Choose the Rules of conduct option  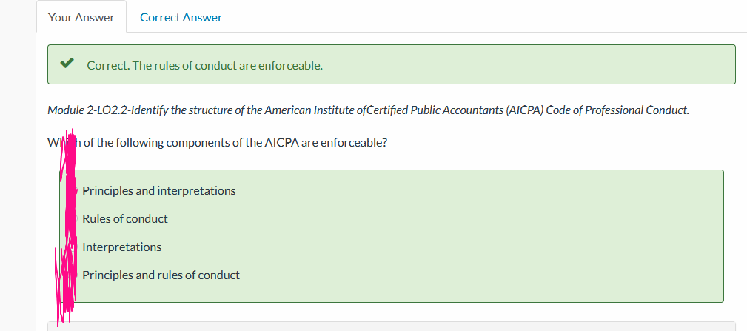[x=125, y=219]
